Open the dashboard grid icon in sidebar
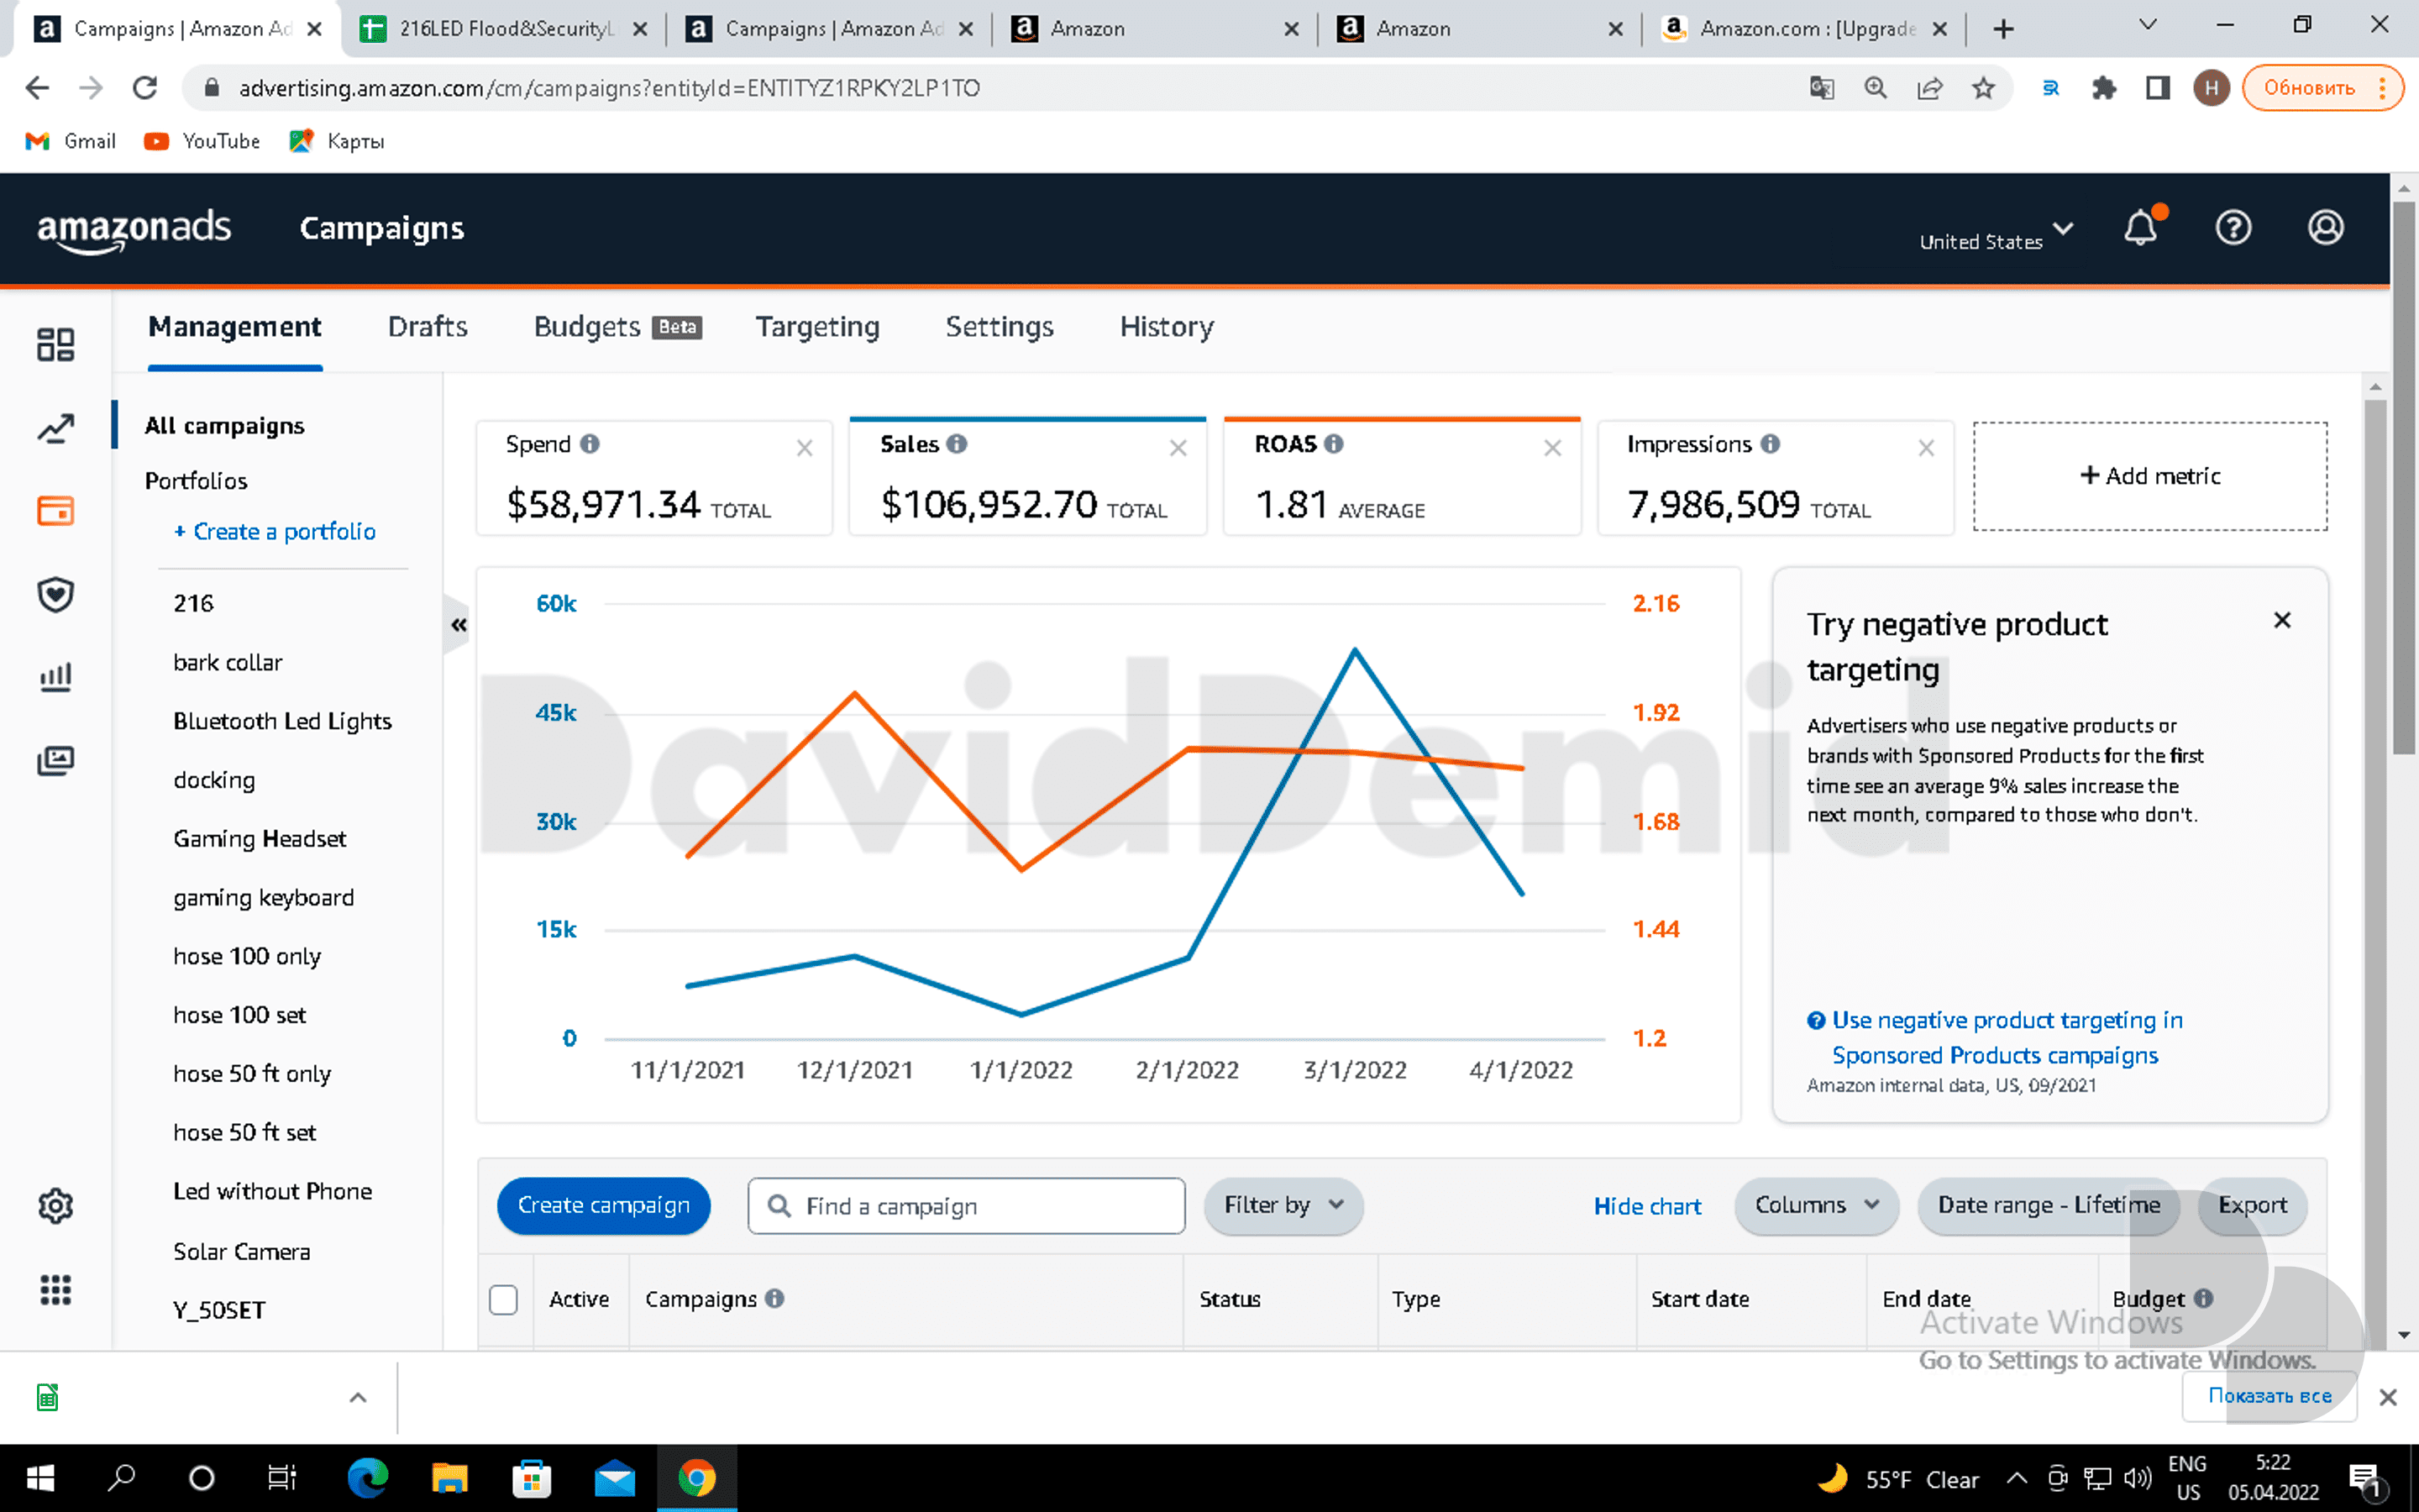This screenshot has width=2419, height=1512. point(56,344)
